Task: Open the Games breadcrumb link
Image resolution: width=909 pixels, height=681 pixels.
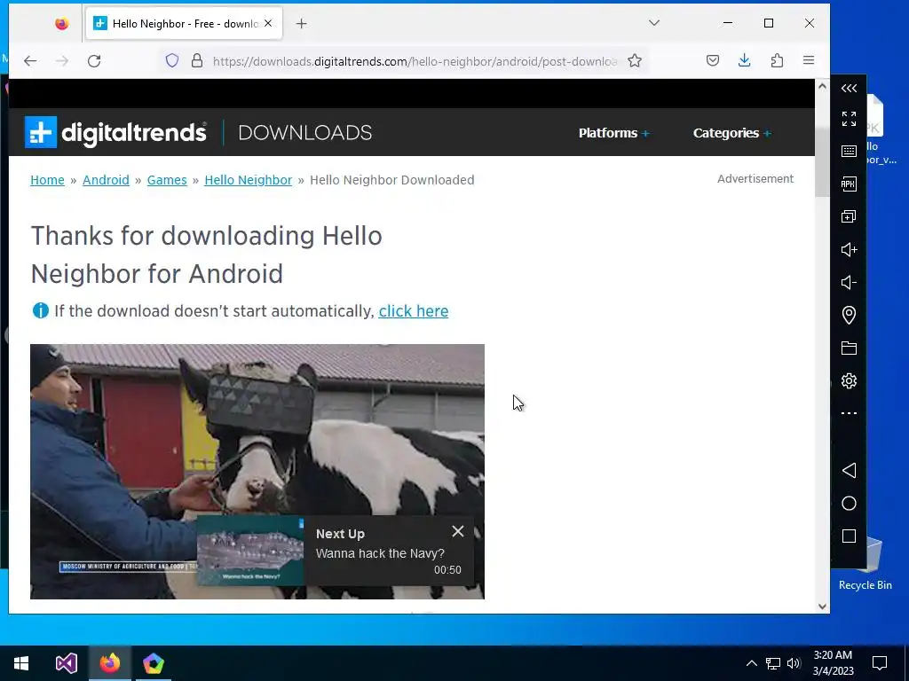Action: (167, 180)
